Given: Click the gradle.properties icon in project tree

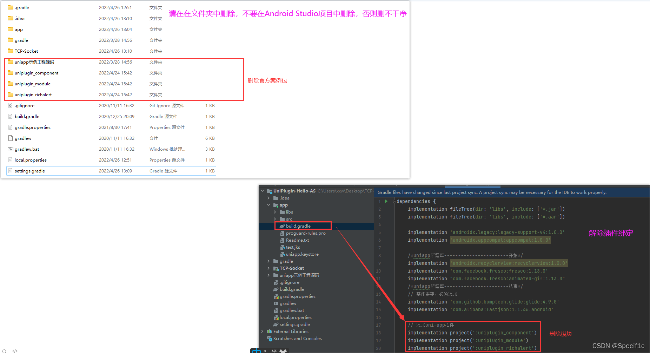Looking at the screenshot, I should (276, 296).
